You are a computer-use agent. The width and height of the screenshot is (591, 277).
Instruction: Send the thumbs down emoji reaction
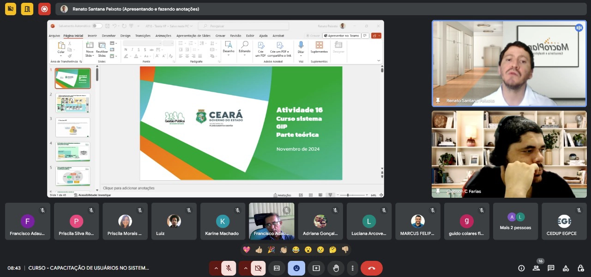pos(344,249)
